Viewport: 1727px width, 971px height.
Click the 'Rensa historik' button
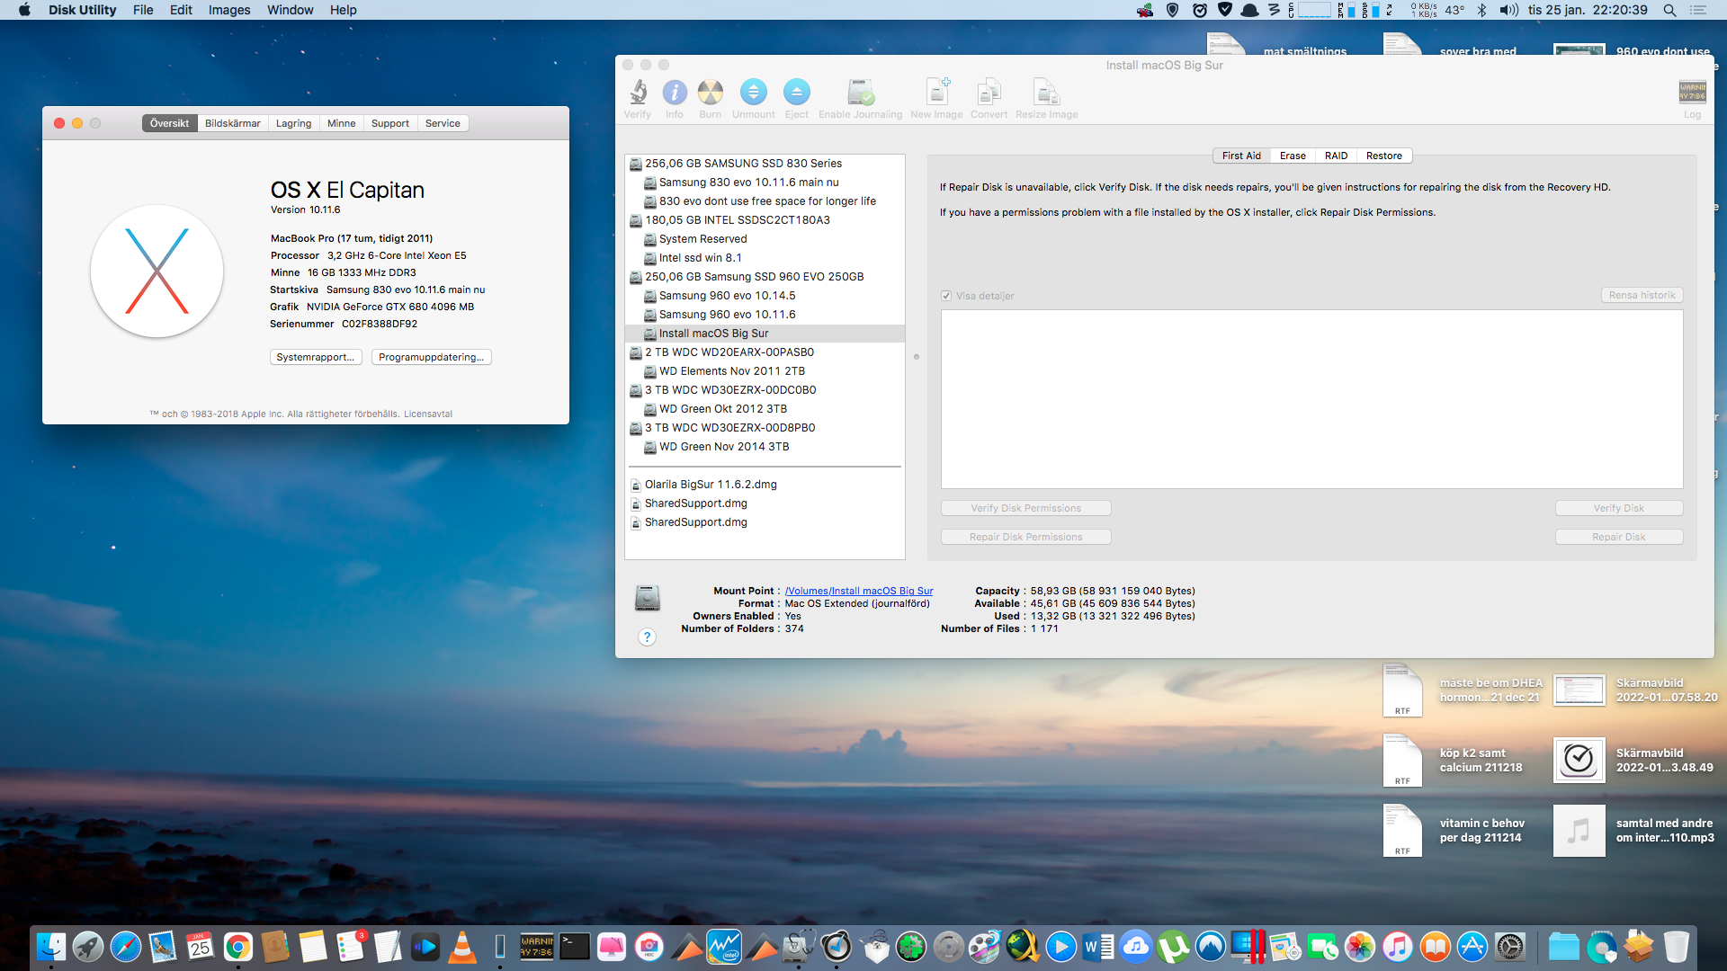(1642, 295)
